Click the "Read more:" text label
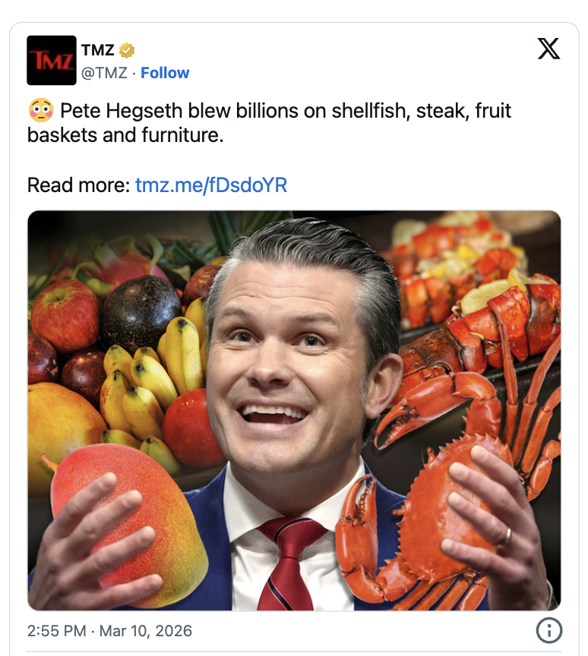The height and width of the screenshot is (656, 588). [79, 185]
